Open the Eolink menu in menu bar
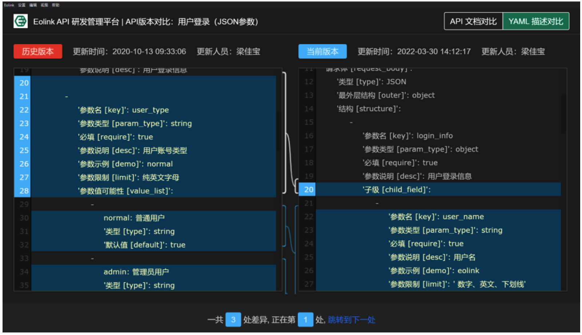This screenshot has width=582, height=335. click(x=9, y=5)
